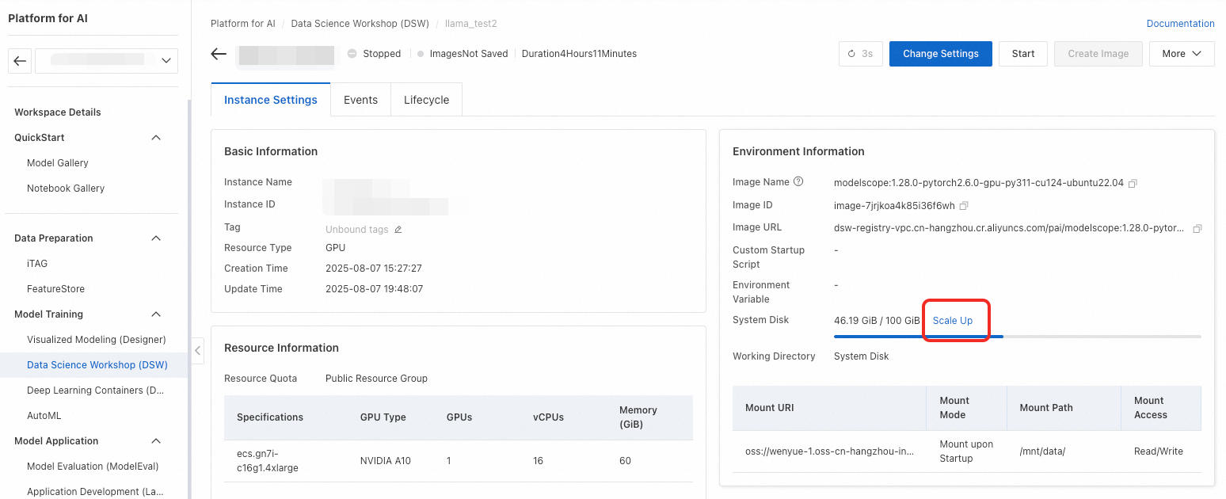
Task: Copy the Image URL value
Action: click(1197, 229)
